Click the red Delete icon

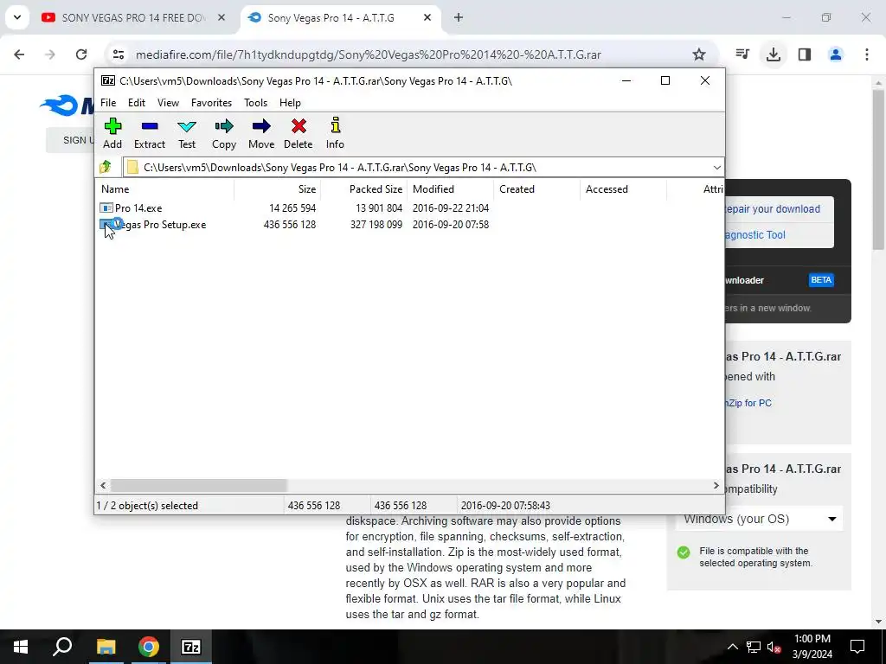[299, 126]
